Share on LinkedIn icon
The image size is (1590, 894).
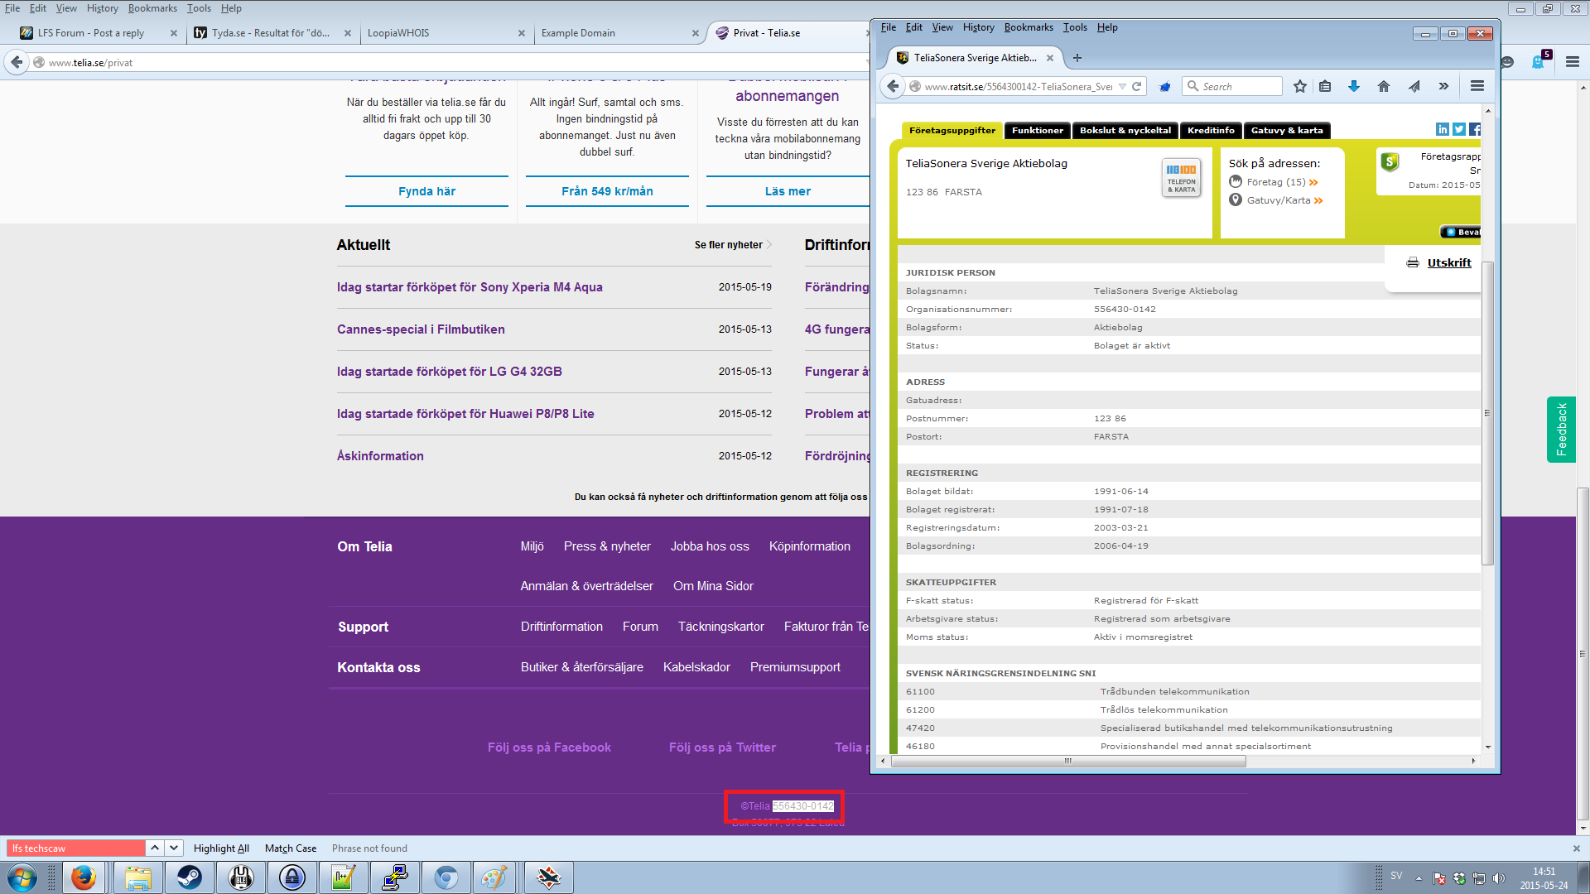click(1443, 129)
